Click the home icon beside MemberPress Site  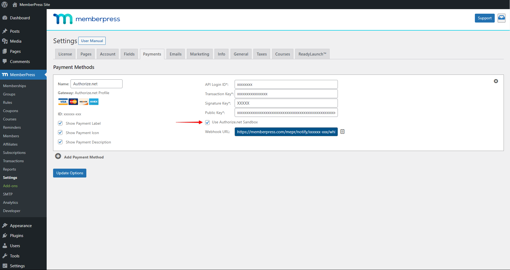tap(15, 5)
